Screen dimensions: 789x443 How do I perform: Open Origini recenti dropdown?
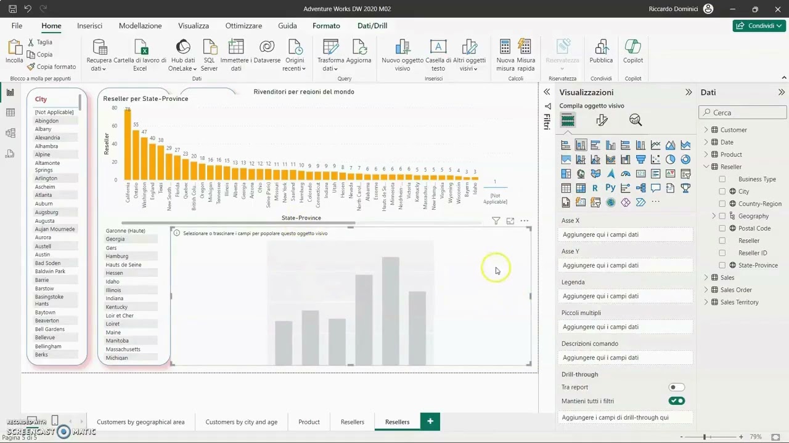coord(295,57)
